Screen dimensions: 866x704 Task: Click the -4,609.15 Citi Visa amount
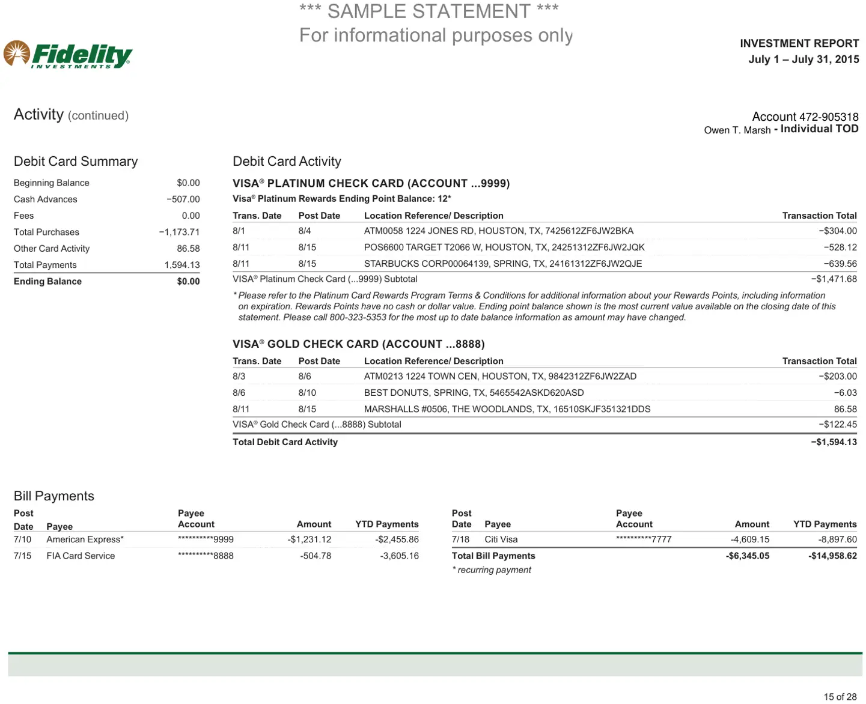[x=750, y=539]
